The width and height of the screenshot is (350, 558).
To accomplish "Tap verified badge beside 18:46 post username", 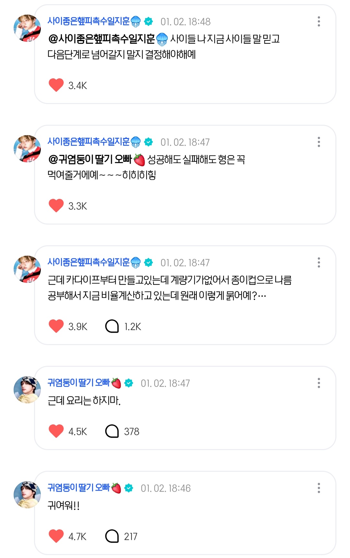I will click(129, 488).
